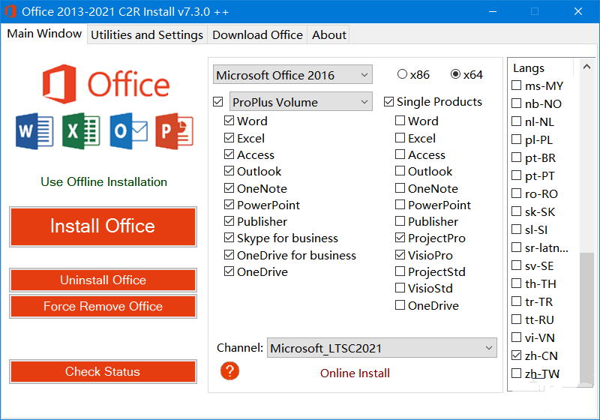Click the Outlook app icon
The height and width of the screenshot is (420, 600).
click(128, 131)
